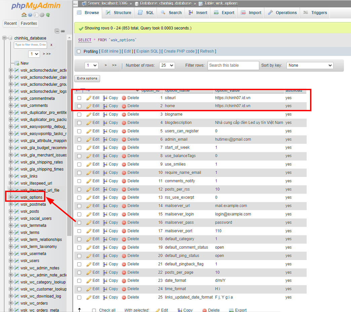Click the link-with-main-panel chain icon
351x312 pixels.
(63, 31)
